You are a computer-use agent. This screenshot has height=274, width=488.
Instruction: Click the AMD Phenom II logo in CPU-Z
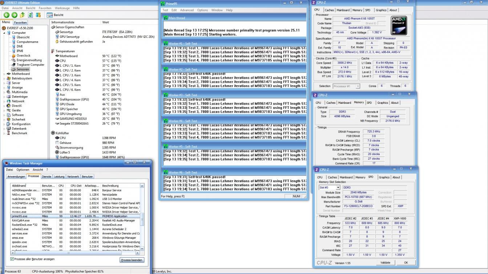coord(399,25)
